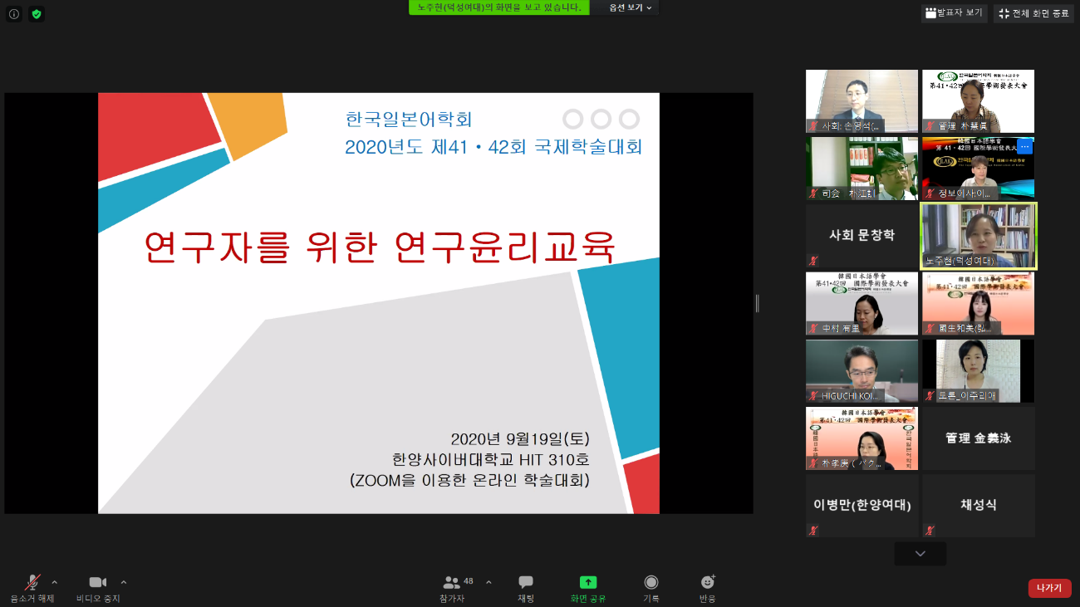Stop the camera with 비디오 중지
The image size is (1080, 607).
point(98,588)
